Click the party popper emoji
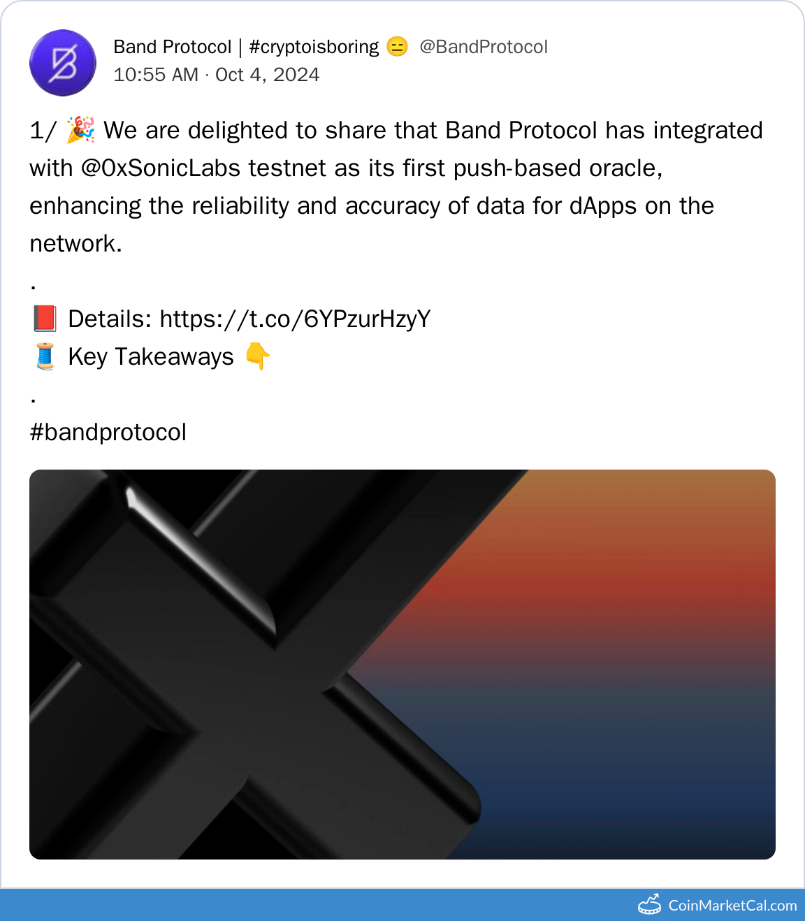The width and height of the screenshot is (805, 921). click(x=81, y=130)
